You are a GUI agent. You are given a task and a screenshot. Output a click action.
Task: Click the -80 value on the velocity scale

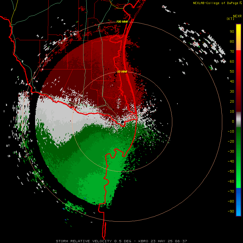(231, 201)
